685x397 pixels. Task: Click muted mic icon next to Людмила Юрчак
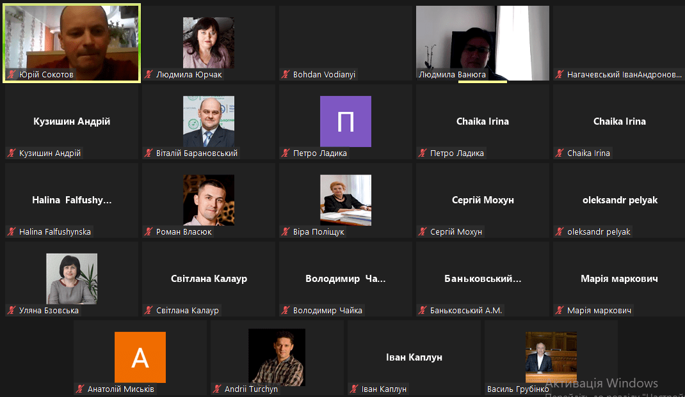(x=149, y=75)
